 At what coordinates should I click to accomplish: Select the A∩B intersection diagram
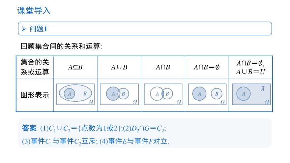pos(163,94)
